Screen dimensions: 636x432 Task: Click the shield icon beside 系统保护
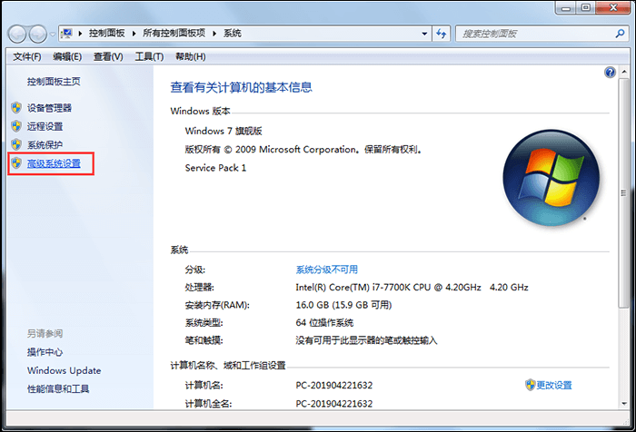[x=16, y=144]
